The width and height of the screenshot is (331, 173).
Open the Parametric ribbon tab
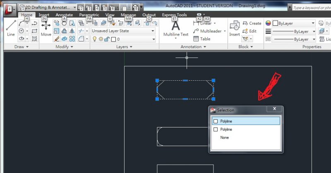point(89,15)
